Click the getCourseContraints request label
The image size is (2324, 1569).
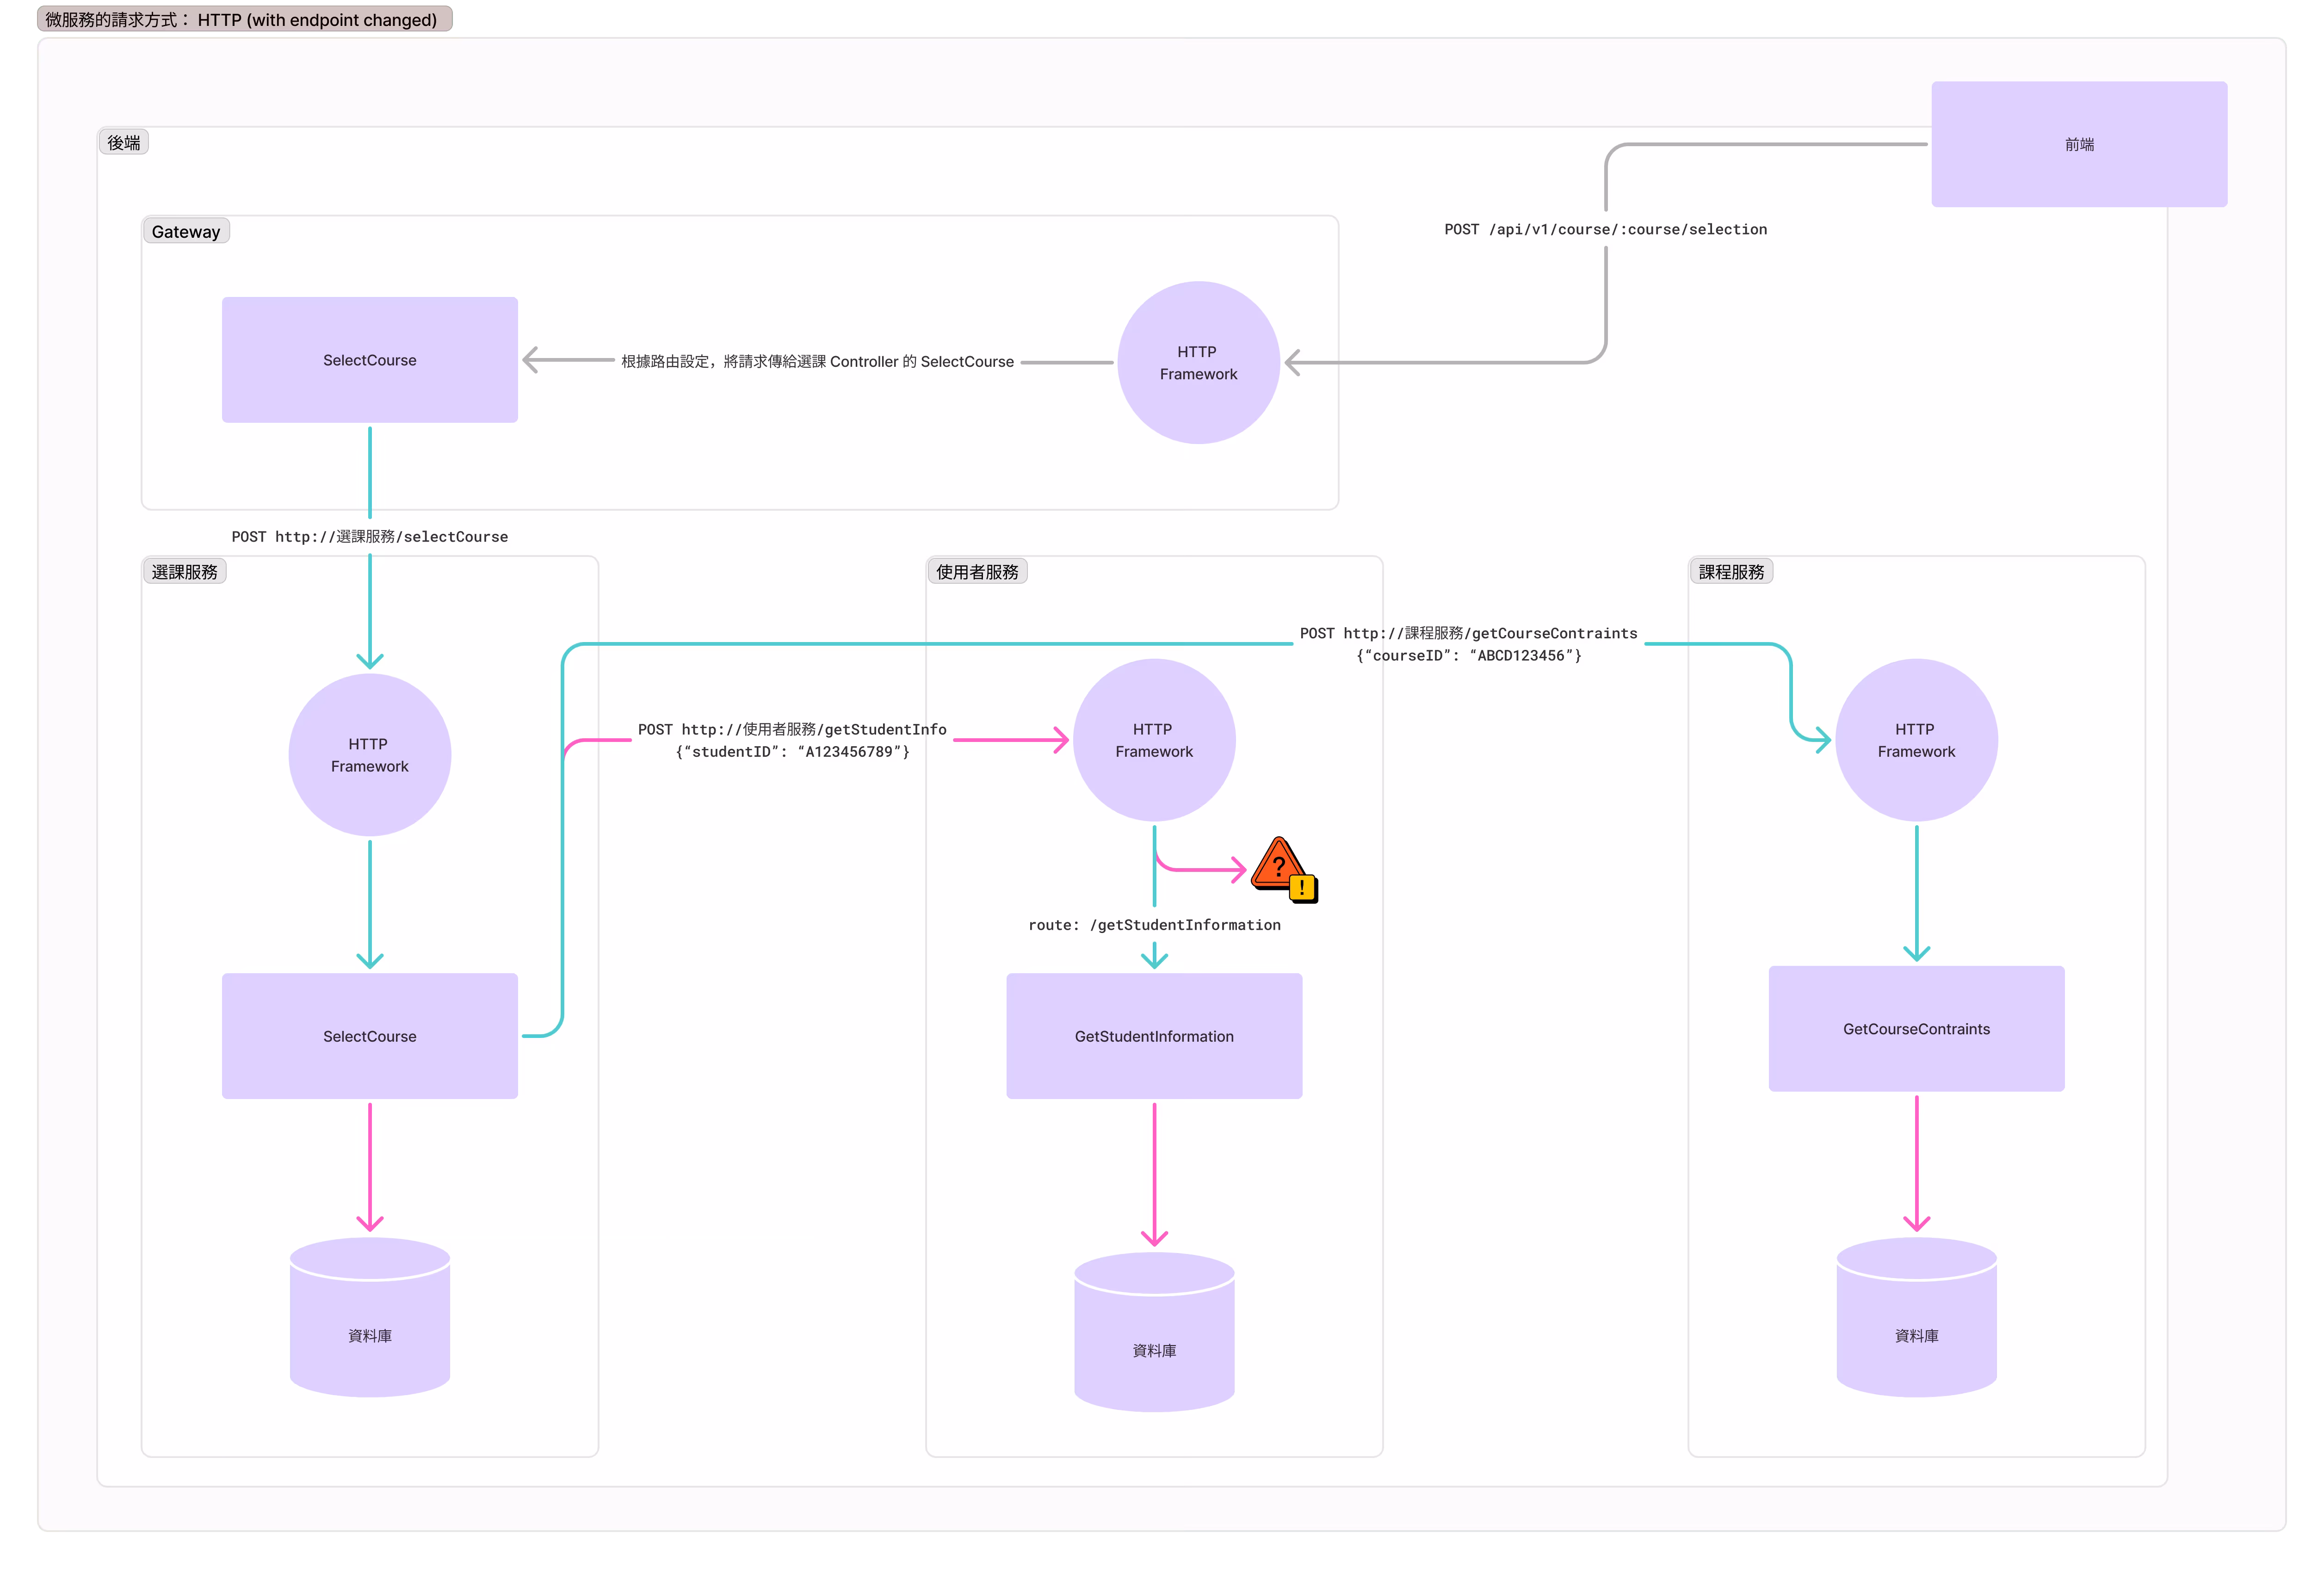point(1468,644)
